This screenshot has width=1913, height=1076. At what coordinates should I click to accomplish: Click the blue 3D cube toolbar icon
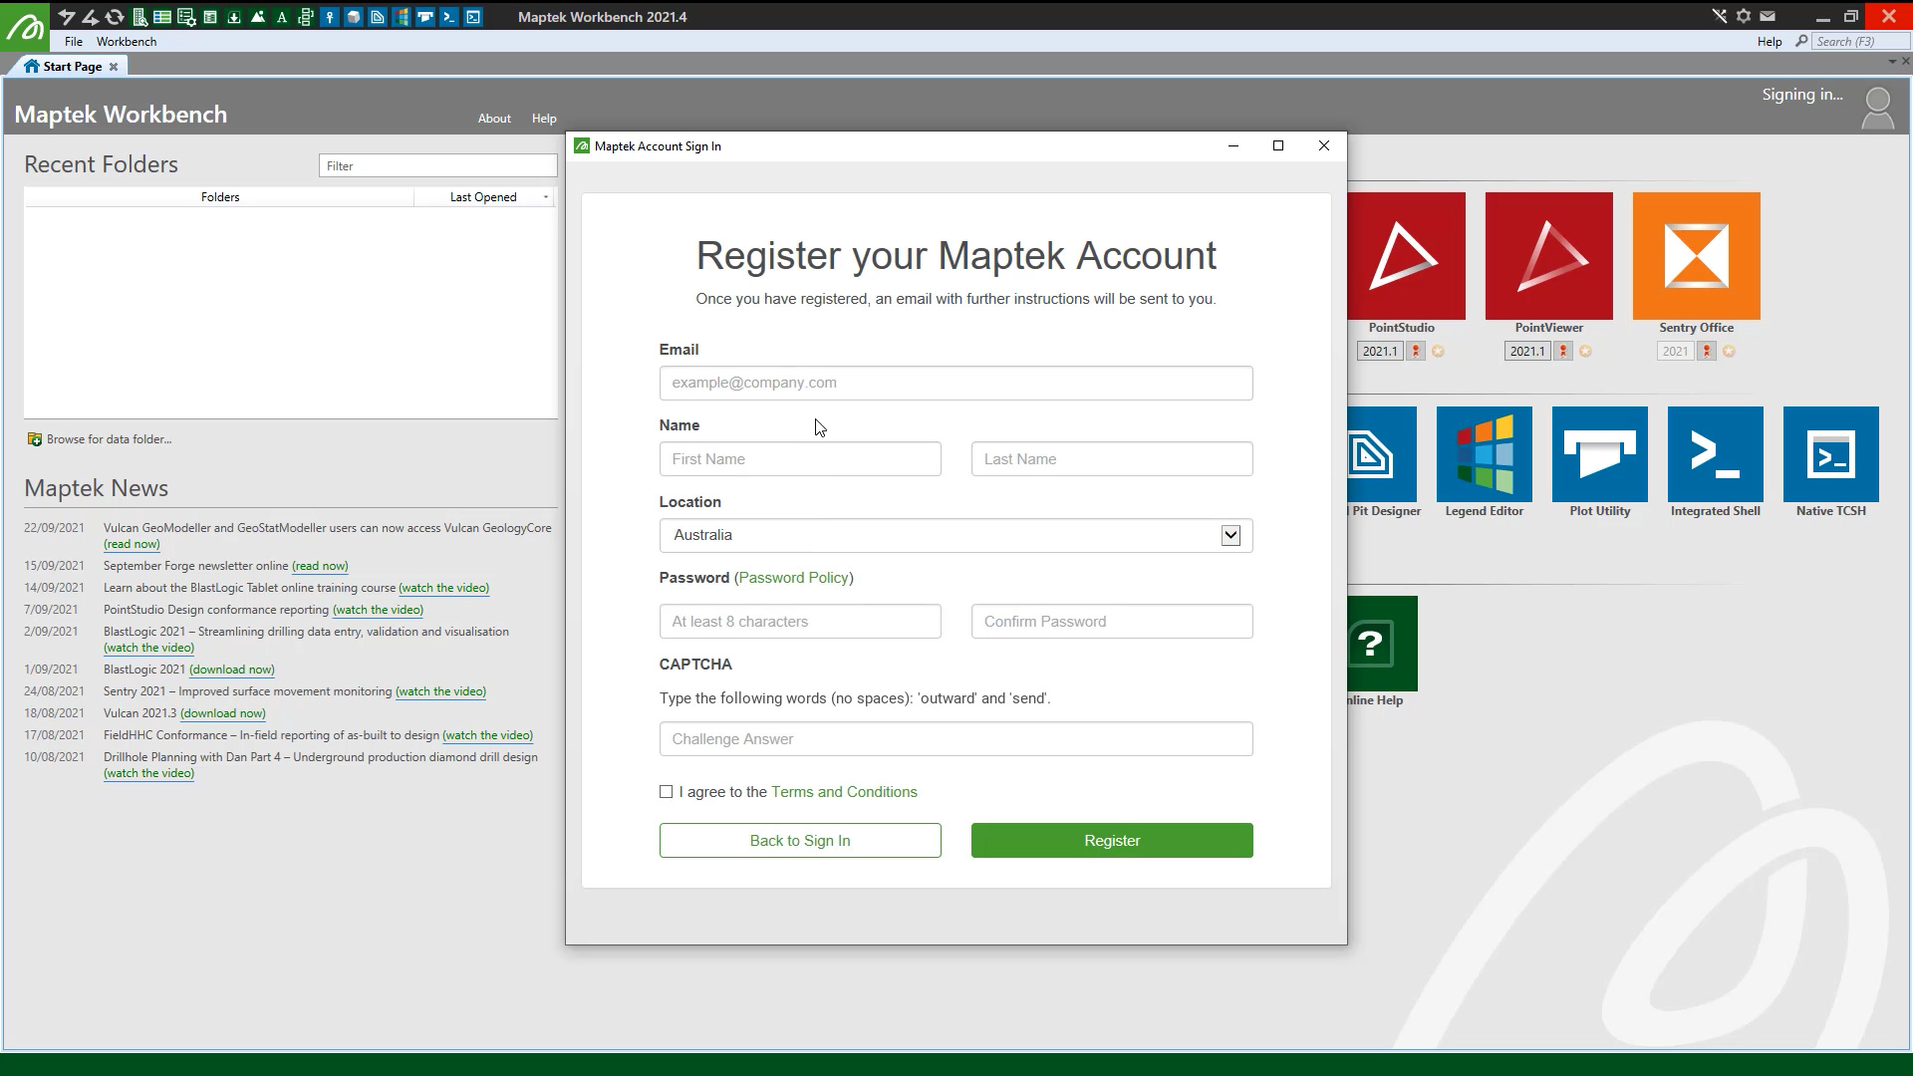354,17
